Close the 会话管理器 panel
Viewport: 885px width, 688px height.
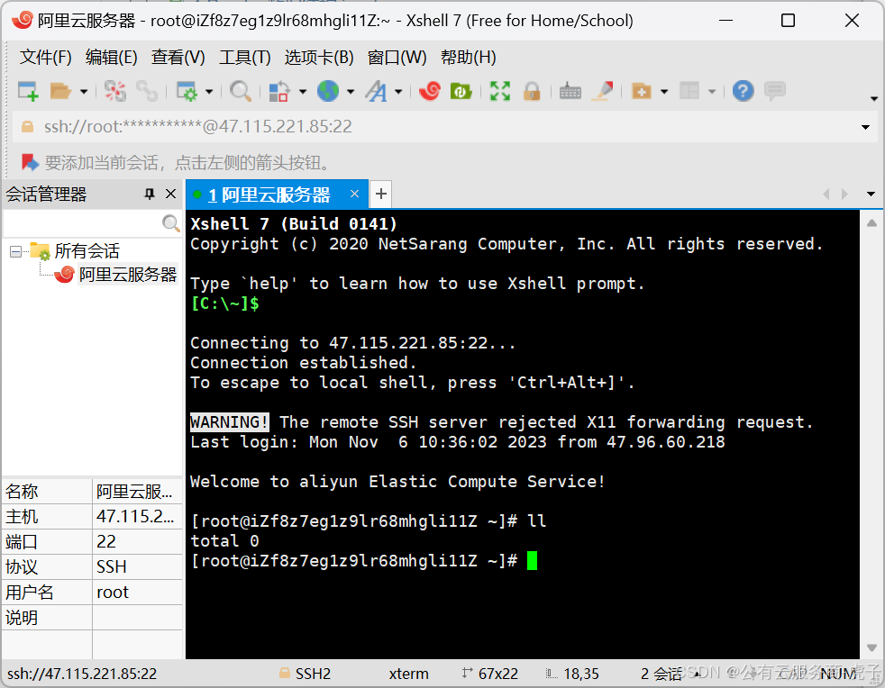170,194
